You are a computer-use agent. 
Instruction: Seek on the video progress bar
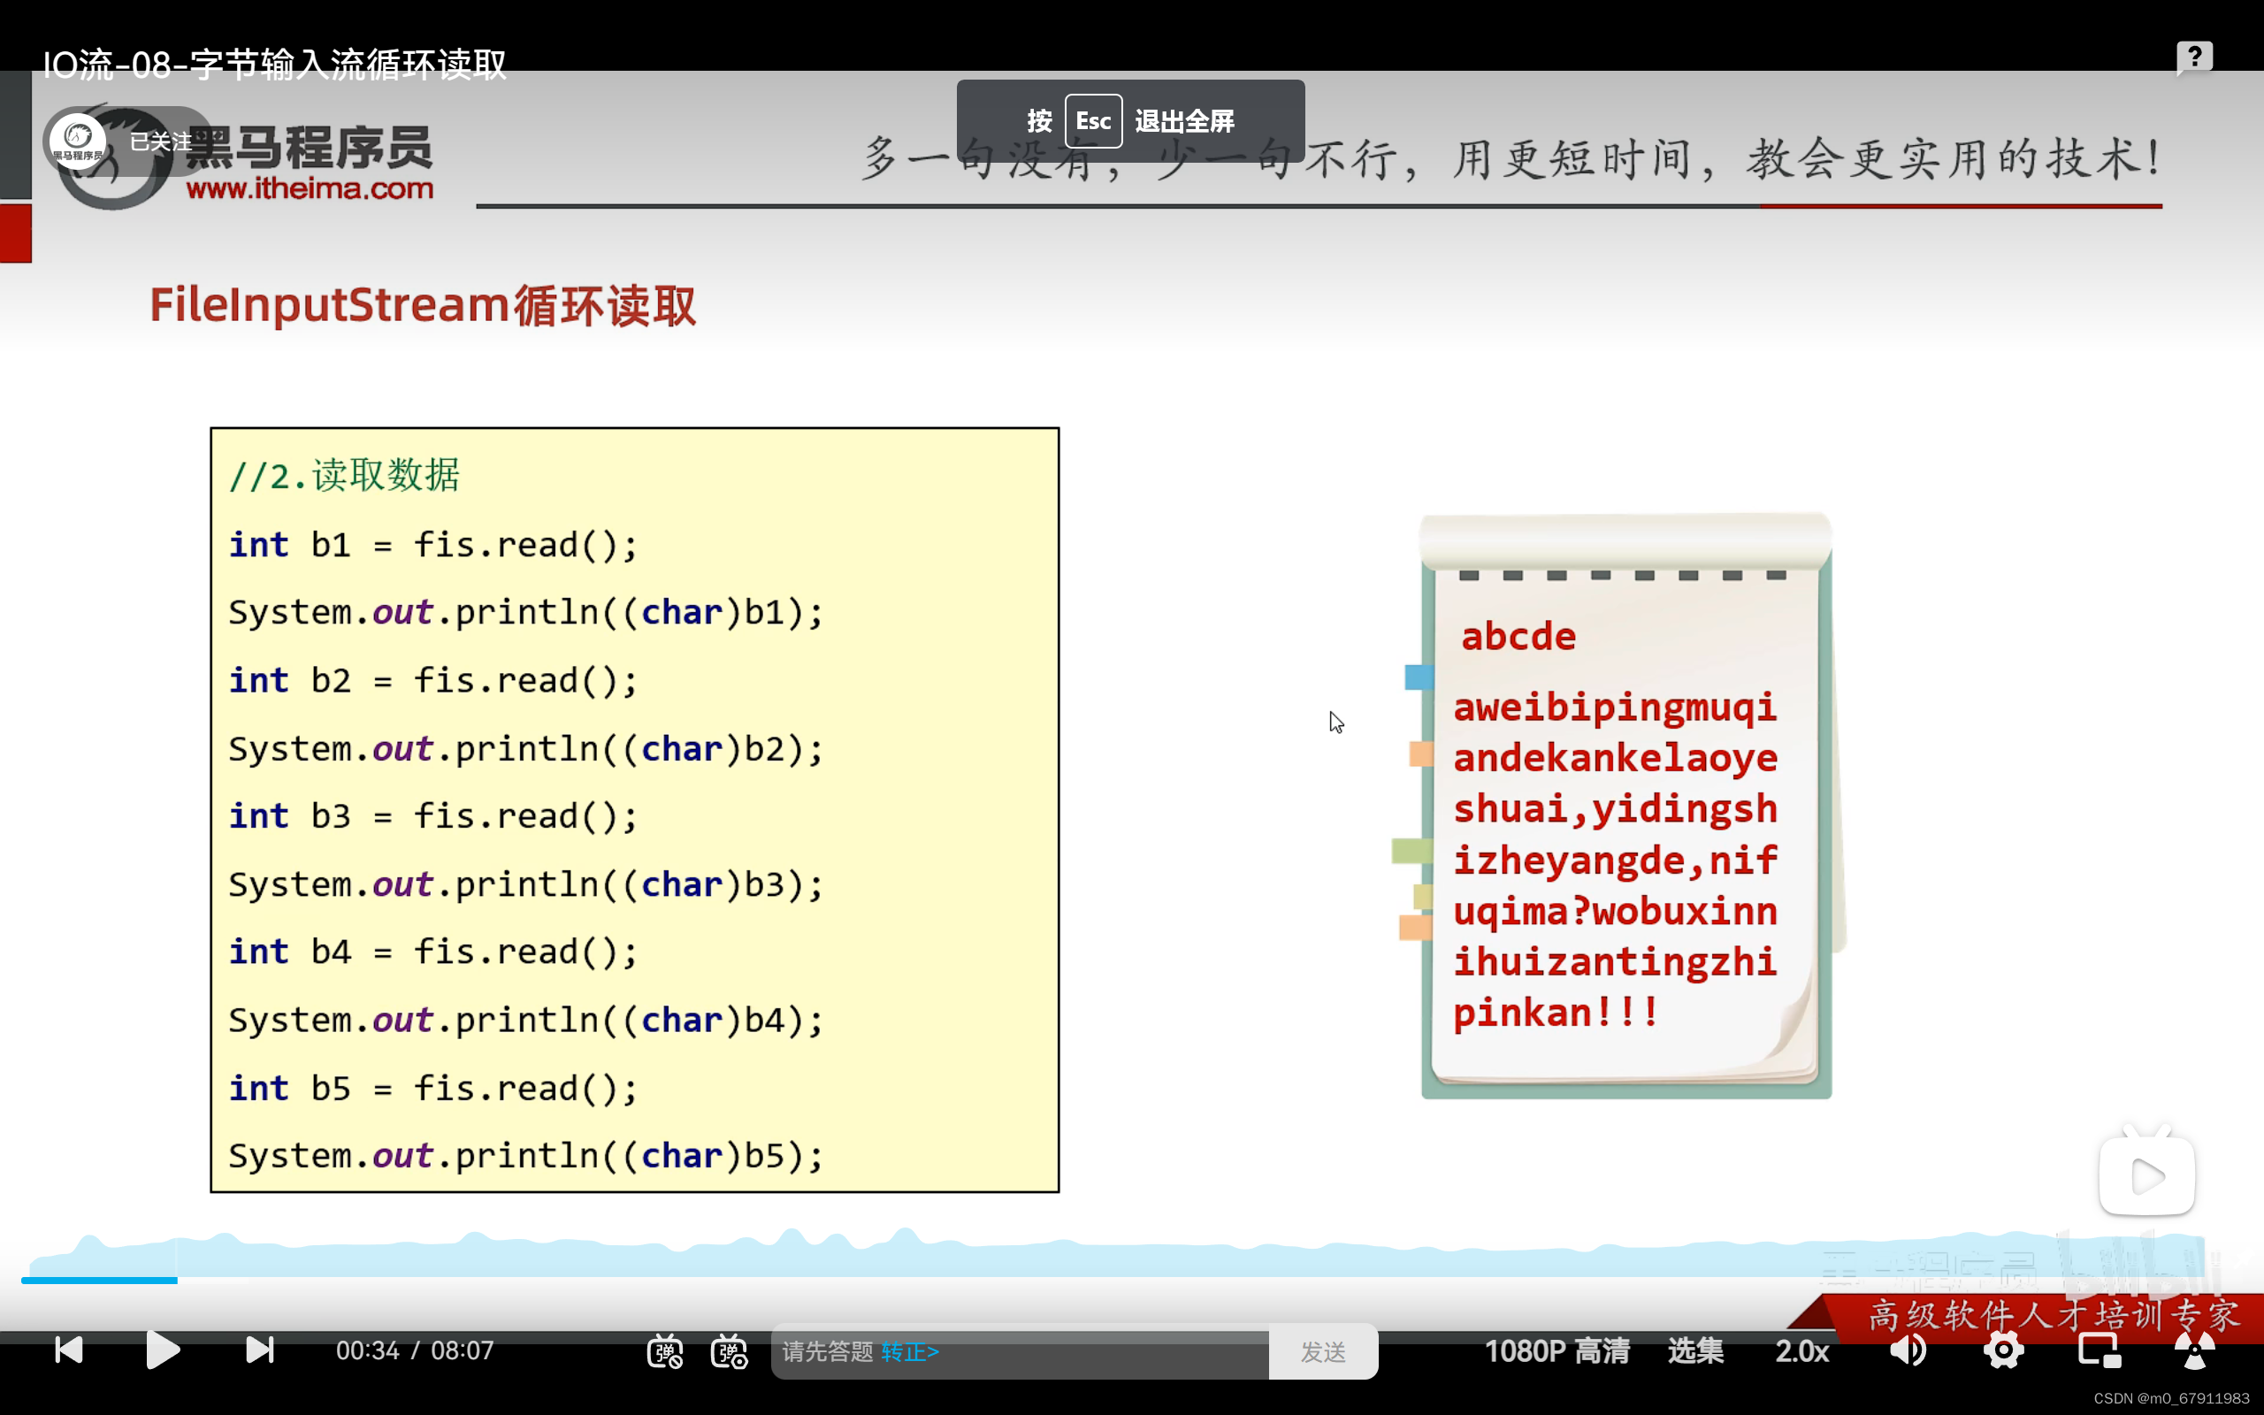[x=1122, y=1280]
